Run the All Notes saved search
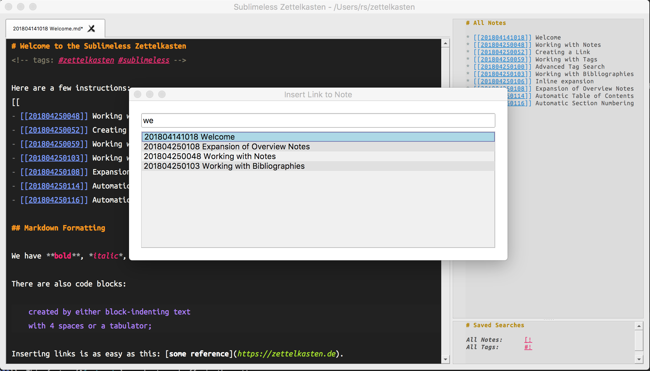Screen dimensions: 650x371 pos(528,340)
